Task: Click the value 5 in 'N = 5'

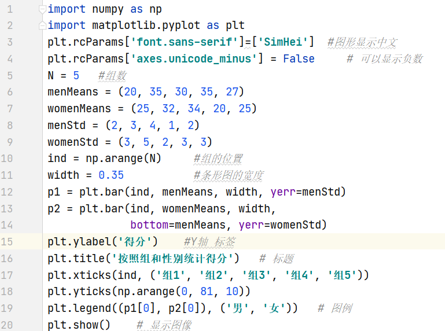Action: (x=76, y=76)
